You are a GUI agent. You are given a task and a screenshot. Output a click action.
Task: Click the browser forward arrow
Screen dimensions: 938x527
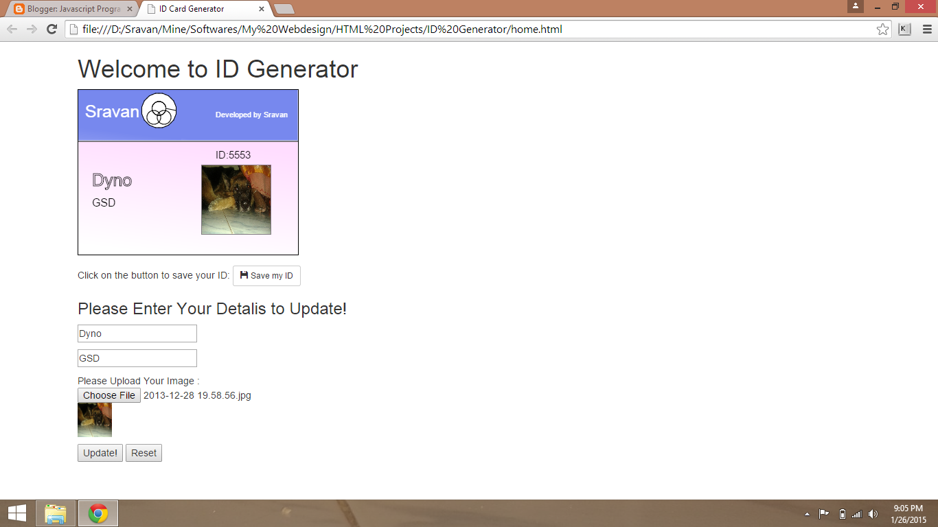(x=32, y=29)
